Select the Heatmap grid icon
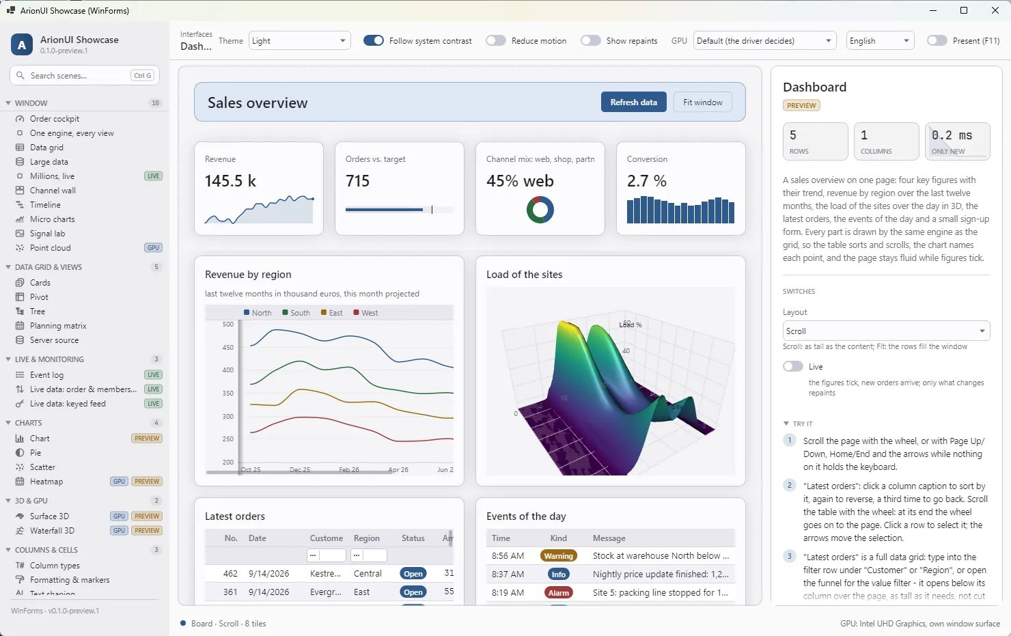The height and width of the screenshot is (636, 1011). 20,482
